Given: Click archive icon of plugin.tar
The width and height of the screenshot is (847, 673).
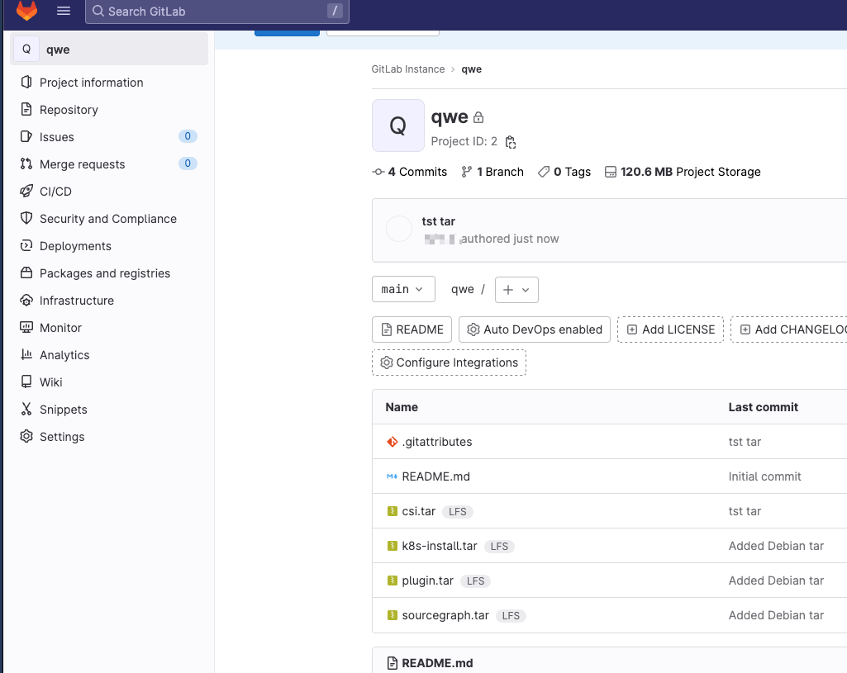Looking at the screenshot, I should (x=393, y=581).
